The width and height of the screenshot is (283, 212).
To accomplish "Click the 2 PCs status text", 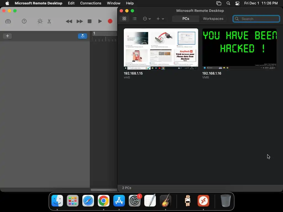I will tap(127, 188).
